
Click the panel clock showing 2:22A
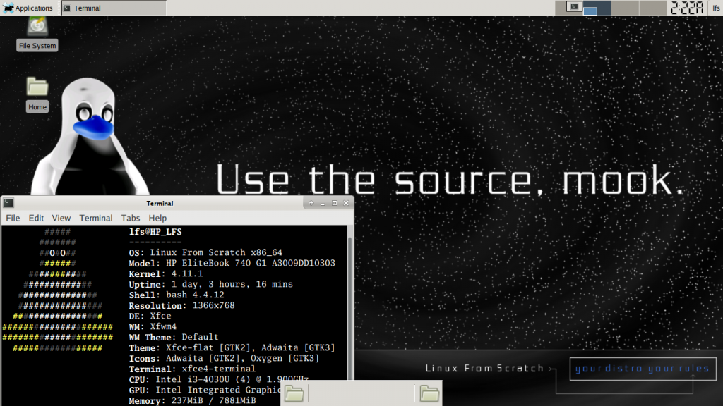click(687, 8)
